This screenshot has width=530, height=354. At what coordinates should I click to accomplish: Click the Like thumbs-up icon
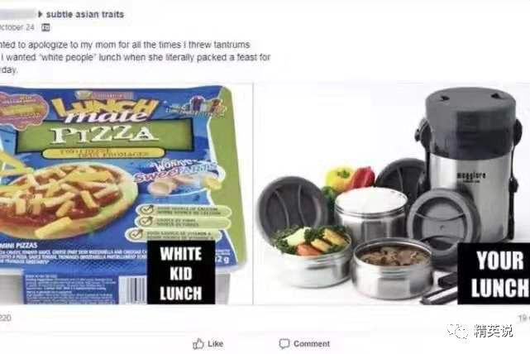[198, 344]
